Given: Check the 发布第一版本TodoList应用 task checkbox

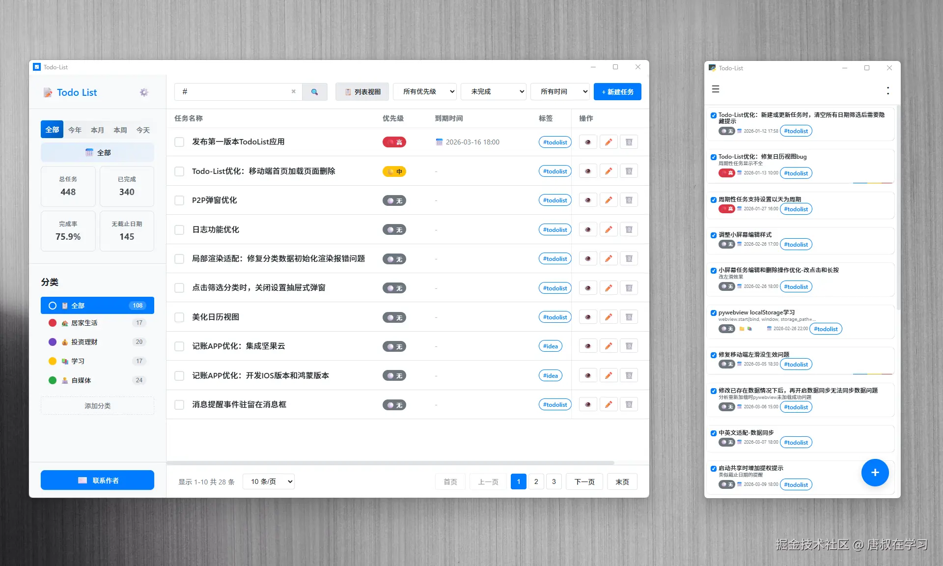Looking at the screenshot, I should click(179, 142).
